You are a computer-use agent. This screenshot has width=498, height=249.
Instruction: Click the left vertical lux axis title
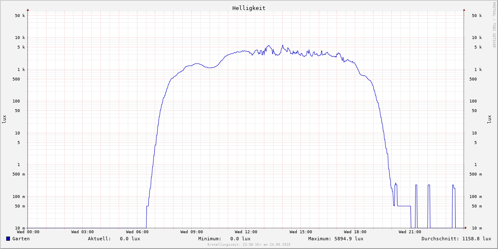point(4,119)
